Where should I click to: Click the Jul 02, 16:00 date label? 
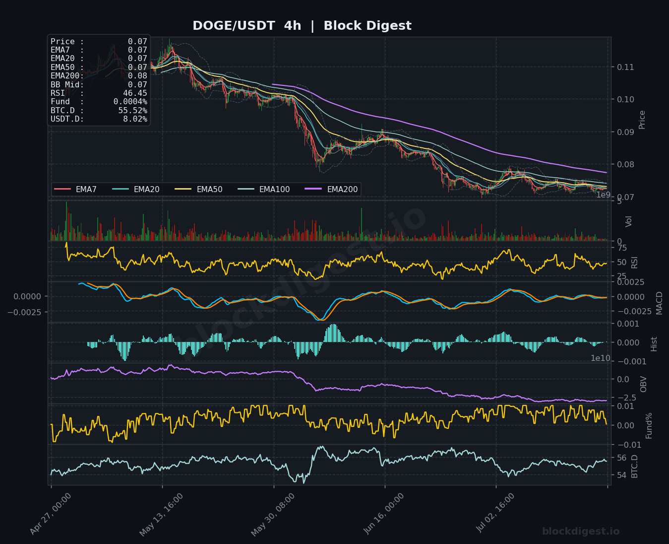point(495,513)
